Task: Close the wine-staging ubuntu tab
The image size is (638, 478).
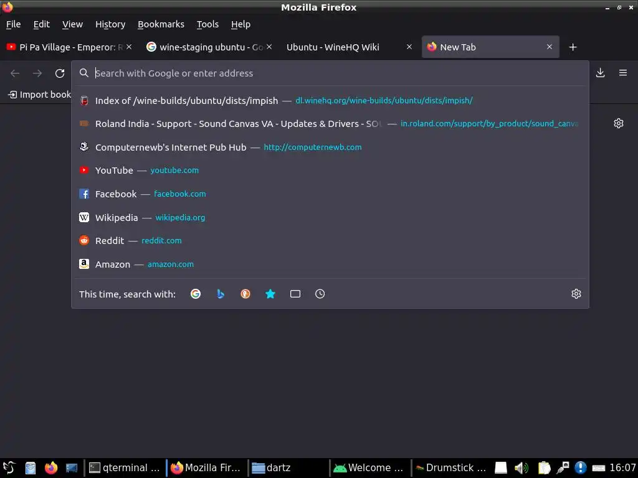Action: (x=269, y=47)
